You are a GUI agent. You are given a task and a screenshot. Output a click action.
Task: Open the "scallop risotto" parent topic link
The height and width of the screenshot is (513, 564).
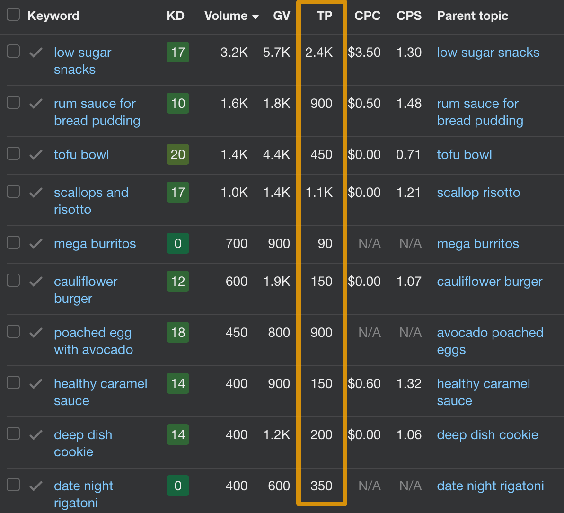478,193
